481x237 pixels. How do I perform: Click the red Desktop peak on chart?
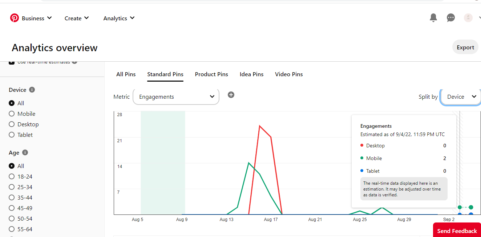[x=260, y=126]
